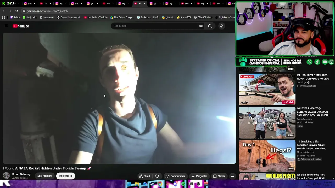Open the Chrome apps grid in the bookmarks bar

coord(3,17)
